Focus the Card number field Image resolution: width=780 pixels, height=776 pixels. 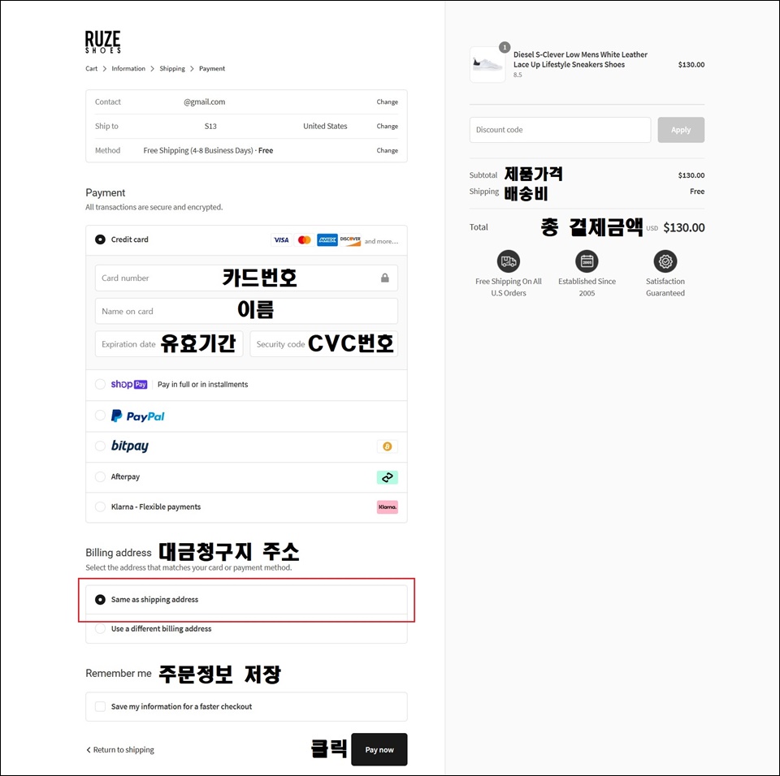[246, 278]
